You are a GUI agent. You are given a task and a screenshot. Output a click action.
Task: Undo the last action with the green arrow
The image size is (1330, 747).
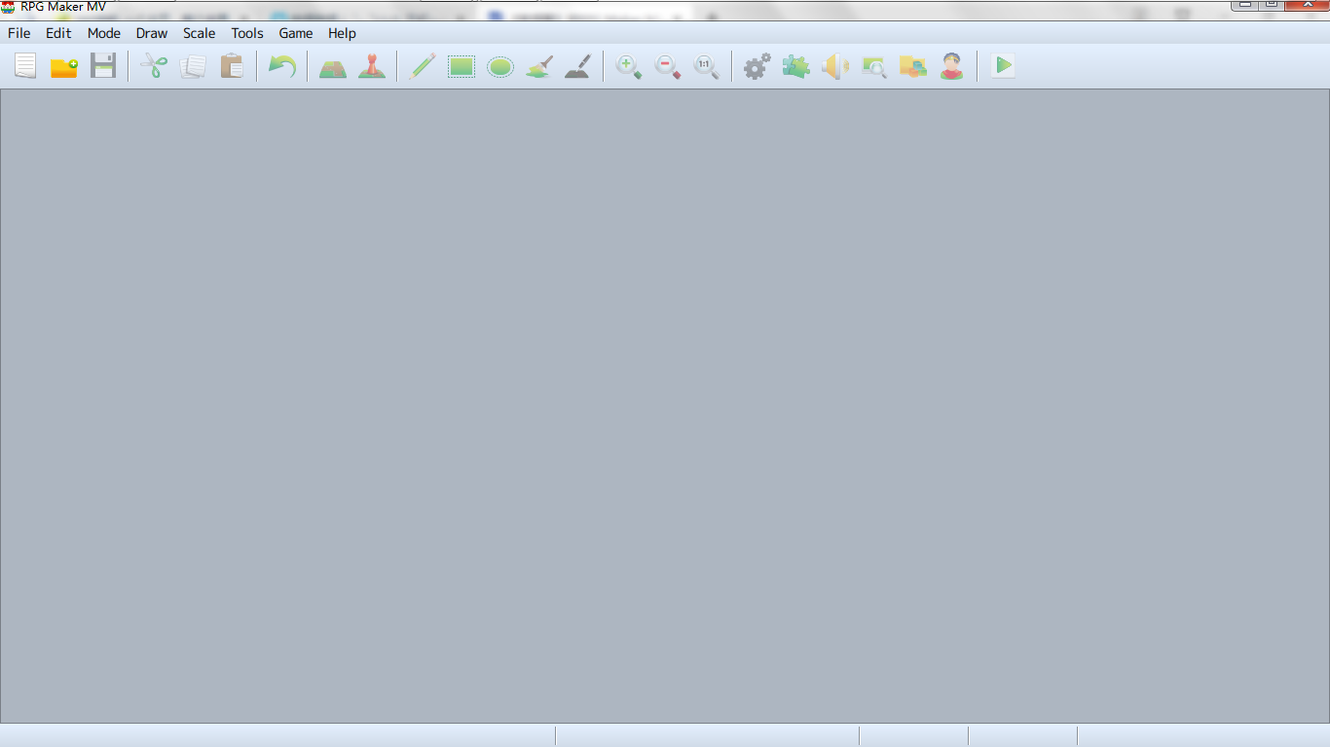tap(282, 66)
